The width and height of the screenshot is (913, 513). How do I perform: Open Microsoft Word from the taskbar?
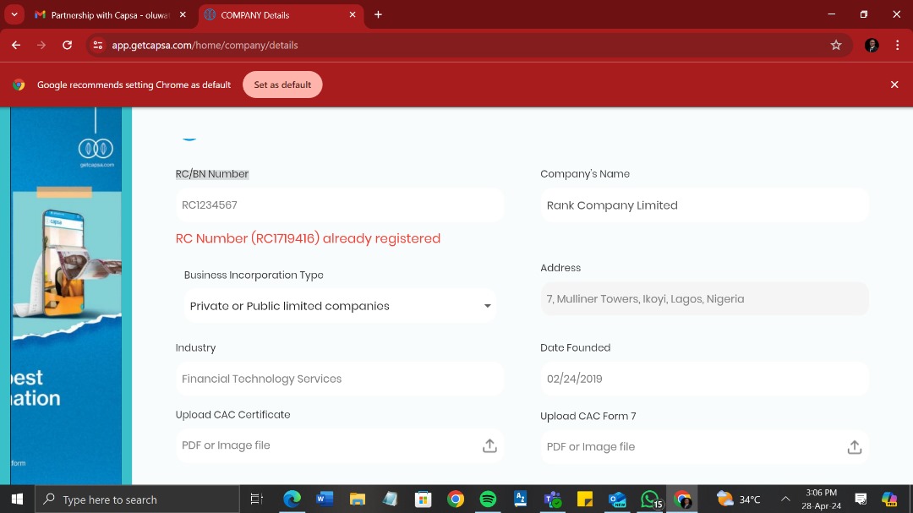pos(325,499)
